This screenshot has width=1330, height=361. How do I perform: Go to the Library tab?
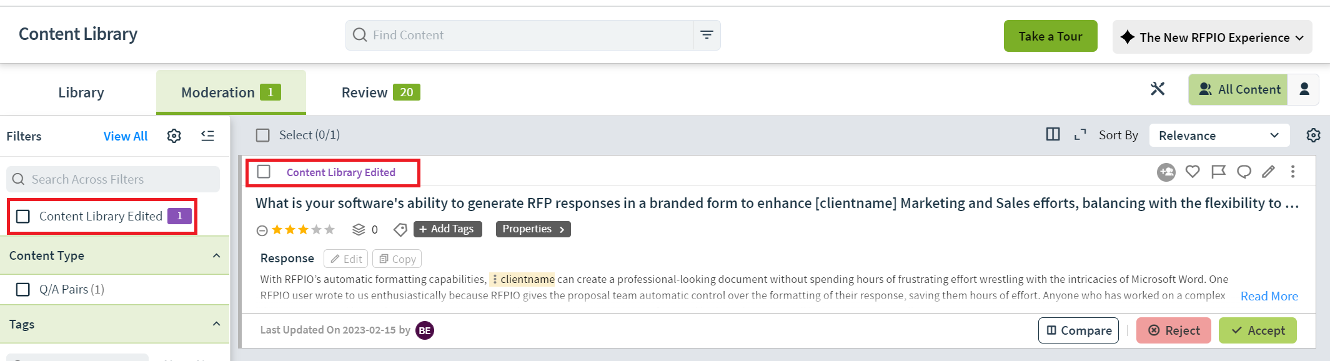coord(81,92)
